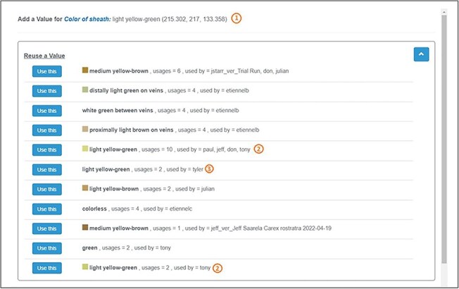Use the colorless value

(x=47, y=209)
